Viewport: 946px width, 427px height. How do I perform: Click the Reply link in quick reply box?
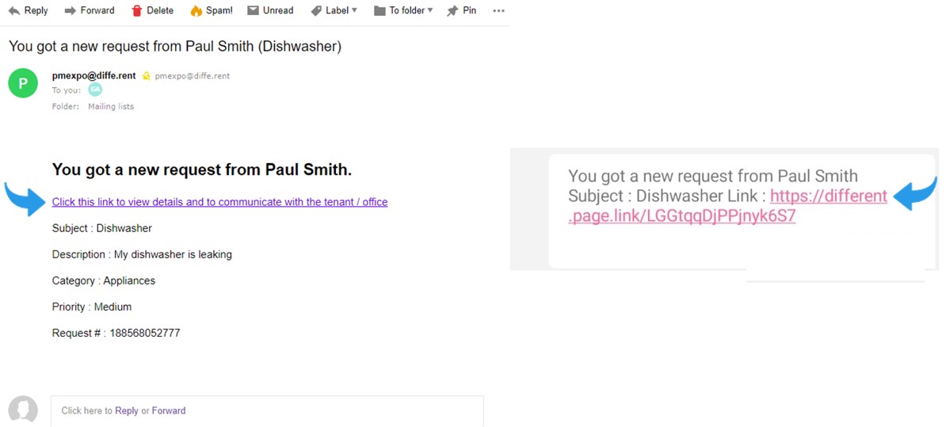click(127, 410)
